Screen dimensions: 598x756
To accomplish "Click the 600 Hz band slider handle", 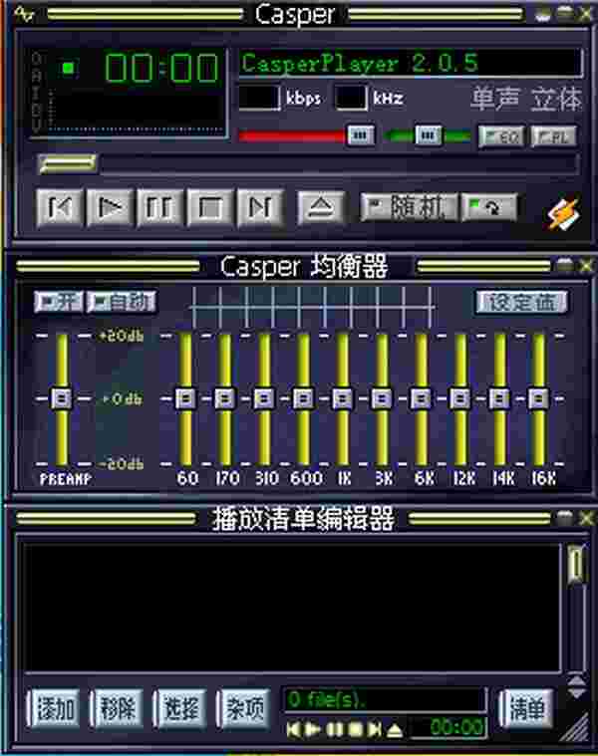I will pos(303,398).
